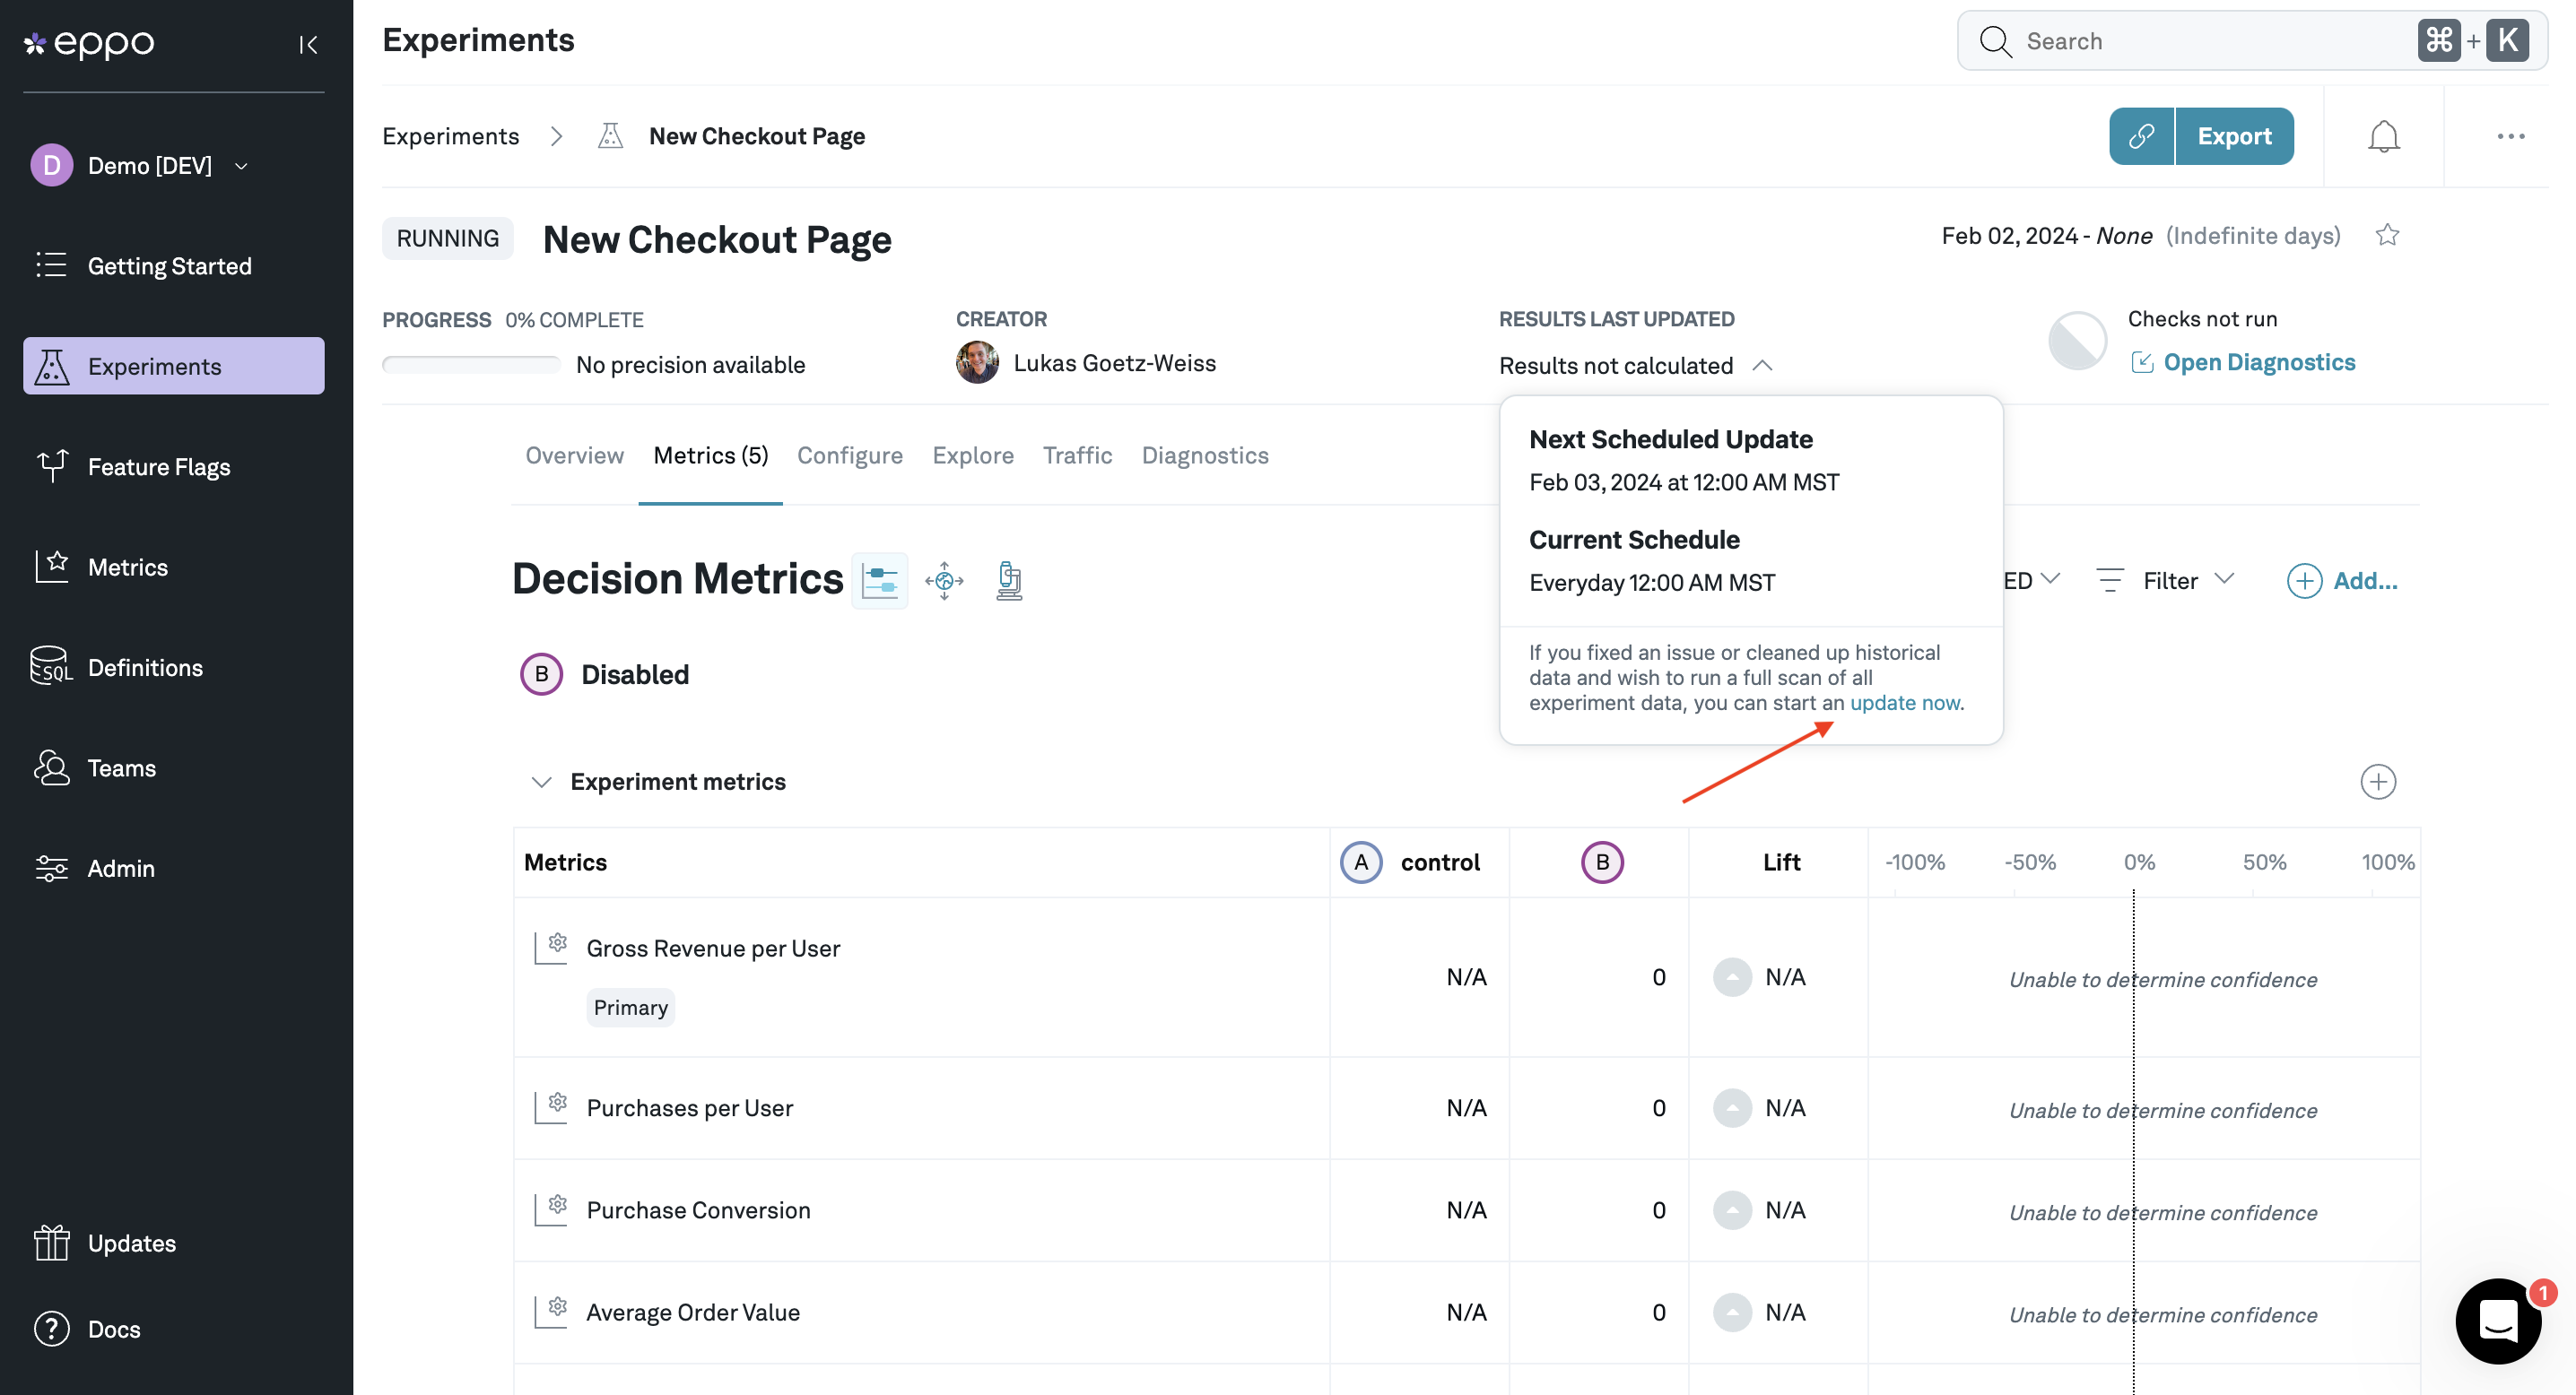The width and height of the screenshot is (2576, 1395).
Task: Click the copy link icon button
Action: [x=2141, y=136]
